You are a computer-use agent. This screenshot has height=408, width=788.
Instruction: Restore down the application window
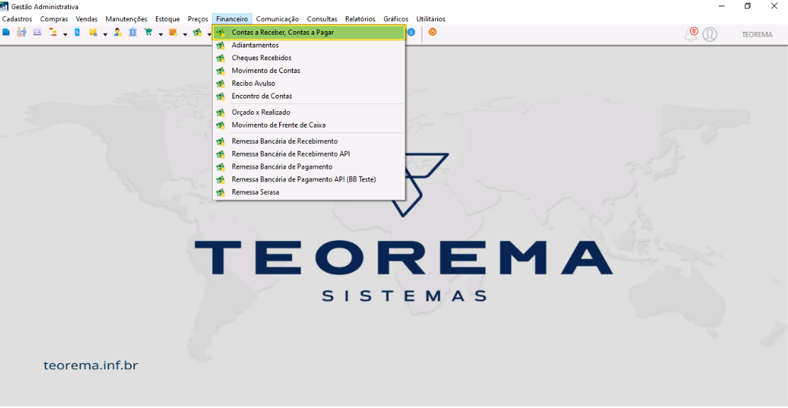point(748,6)
